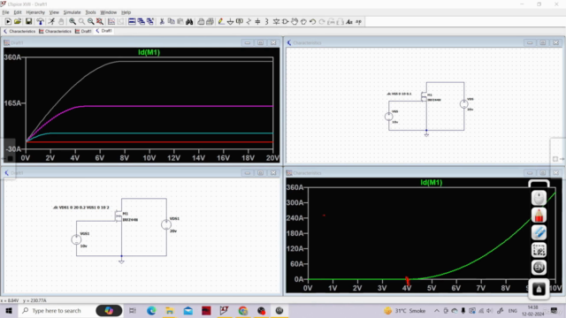Select the Label Net tool
Screen dimensions: 566x318
click(x=240, y=21)
